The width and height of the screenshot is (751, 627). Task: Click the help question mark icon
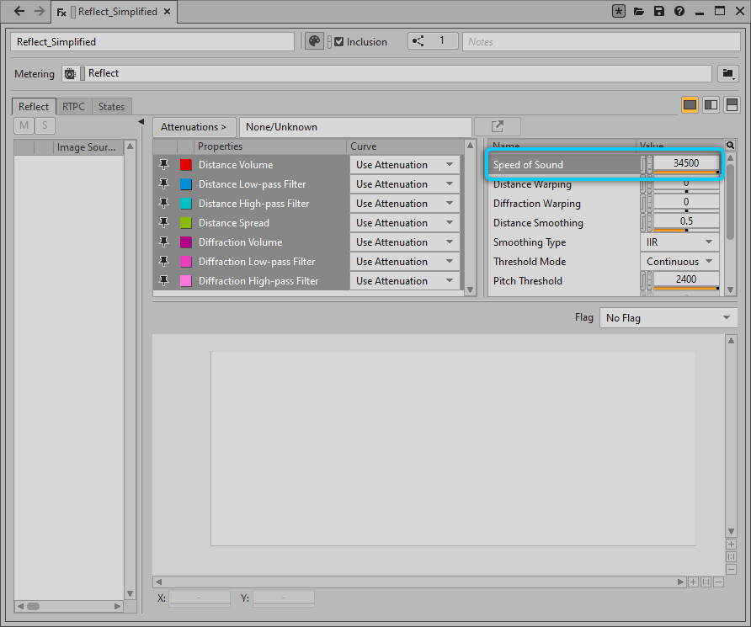pos(679,12)
